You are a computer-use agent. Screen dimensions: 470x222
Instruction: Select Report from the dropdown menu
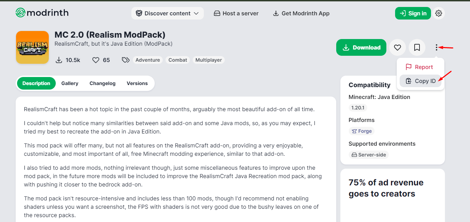[420, 67]
